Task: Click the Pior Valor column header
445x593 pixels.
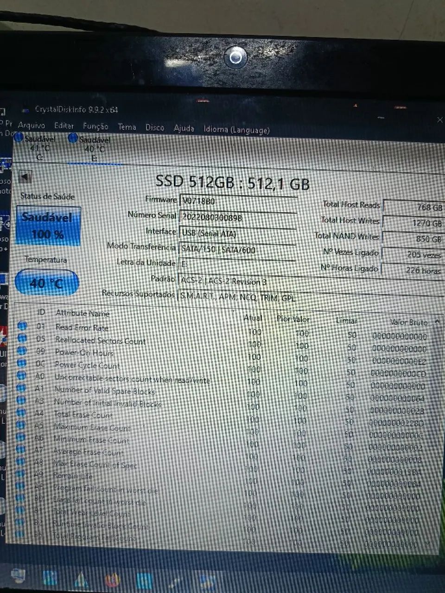Action: point(293,319)
